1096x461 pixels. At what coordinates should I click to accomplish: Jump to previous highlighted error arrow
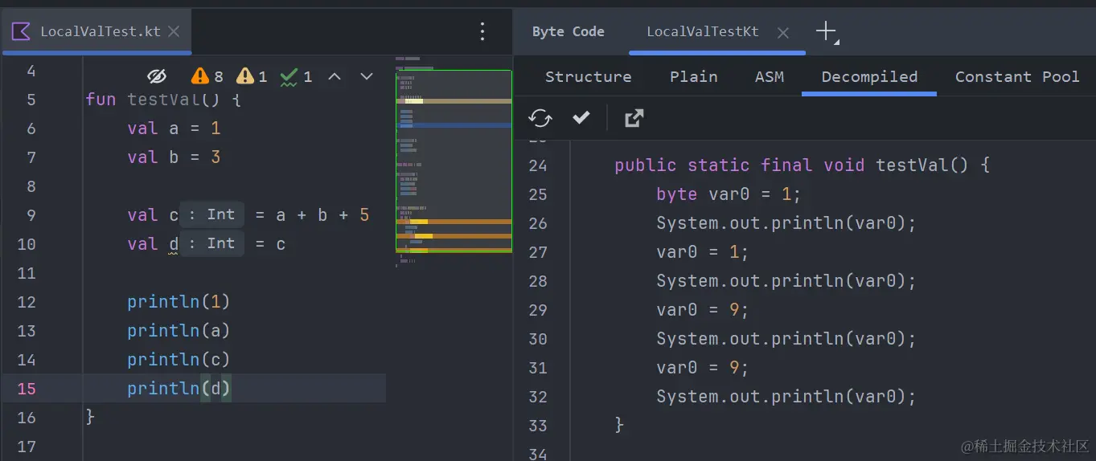[335, 76]
